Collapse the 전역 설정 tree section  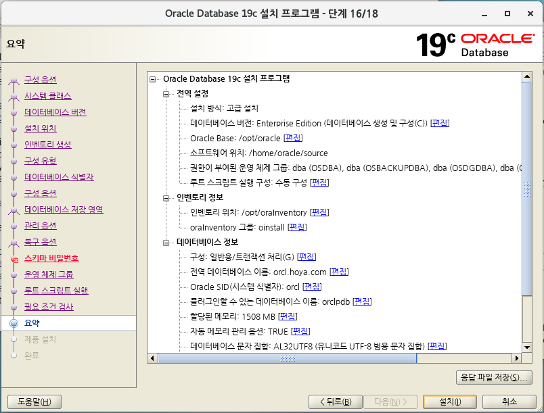point(166,94)
